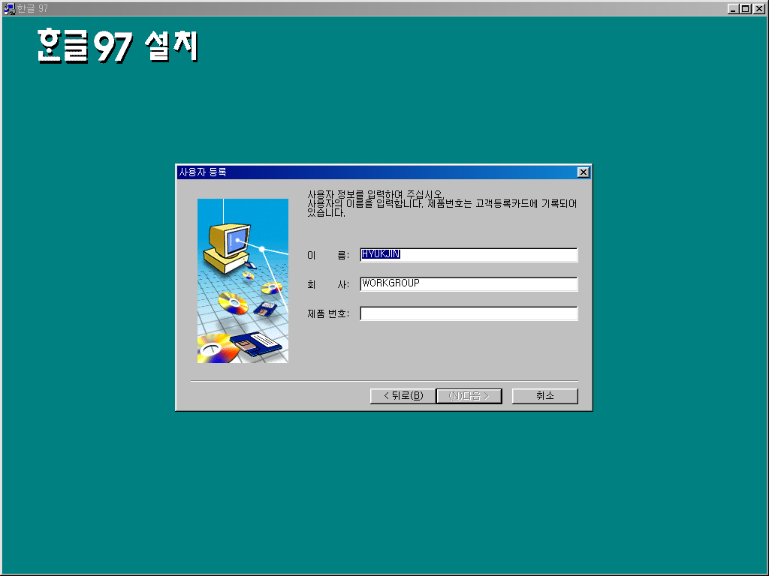Click the 한글 97 installer title bar icon
Image resolution: width=769 pixels, height=576 pixels.
9,9
